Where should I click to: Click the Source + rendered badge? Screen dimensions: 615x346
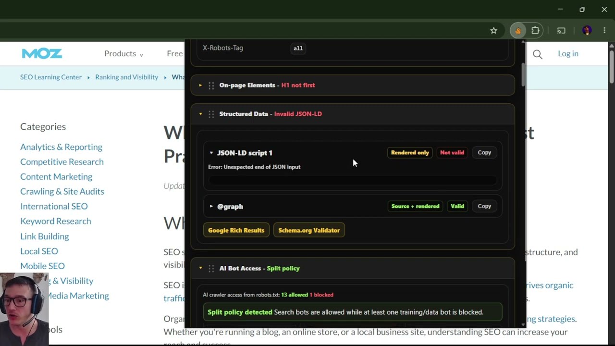coord(415,206)
